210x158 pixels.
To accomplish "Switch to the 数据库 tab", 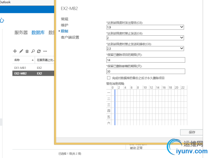I will coord(38,32).
